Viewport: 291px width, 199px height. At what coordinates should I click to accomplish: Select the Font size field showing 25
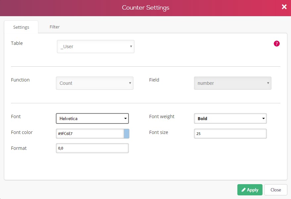[x=230, y=133]
